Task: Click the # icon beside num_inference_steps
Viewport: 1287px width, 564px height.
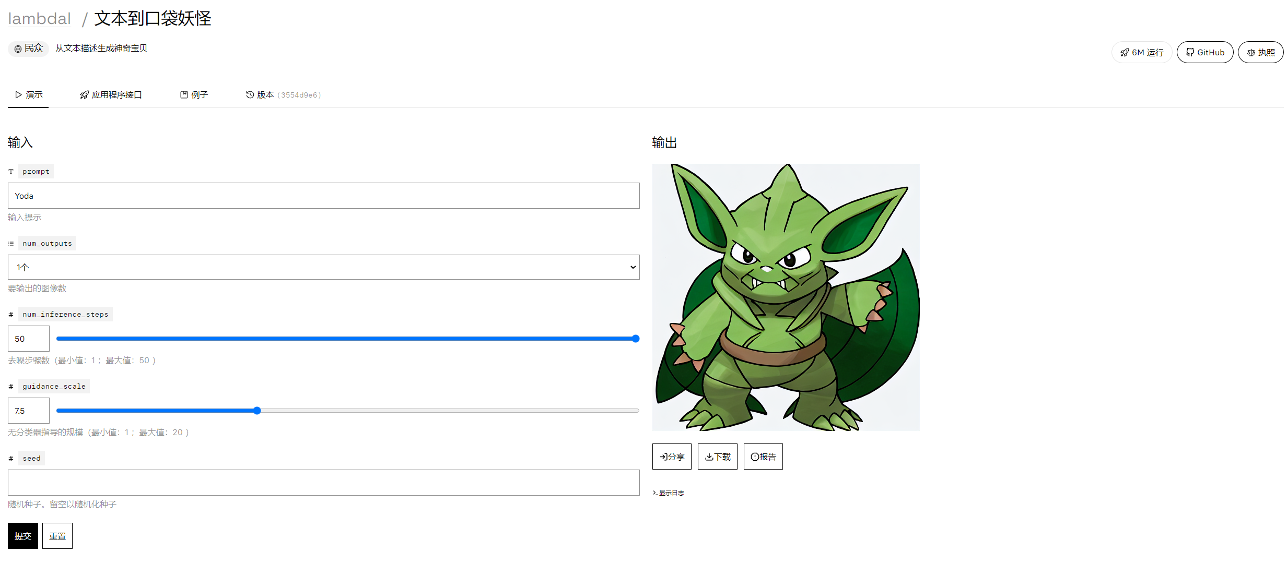Action: pyautogui.click(x=10, y=314)
